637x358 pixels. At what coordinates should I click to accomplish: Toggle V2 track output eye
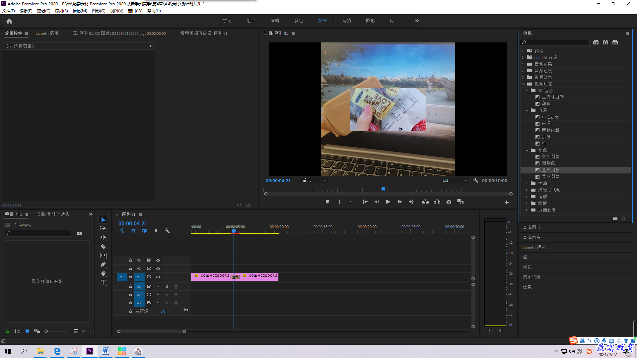158,269
